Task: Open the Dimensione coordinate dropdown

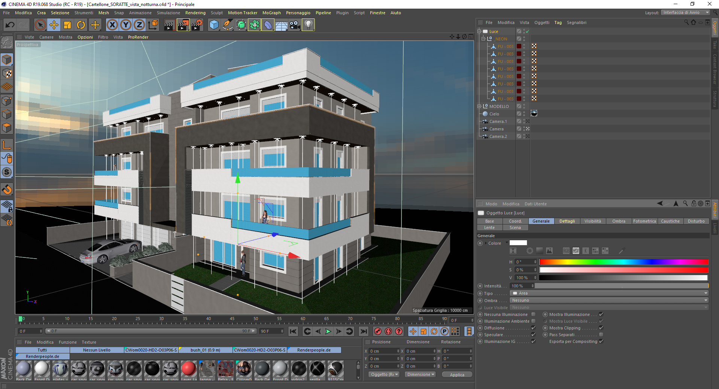Action: click(x=421, y=375)
